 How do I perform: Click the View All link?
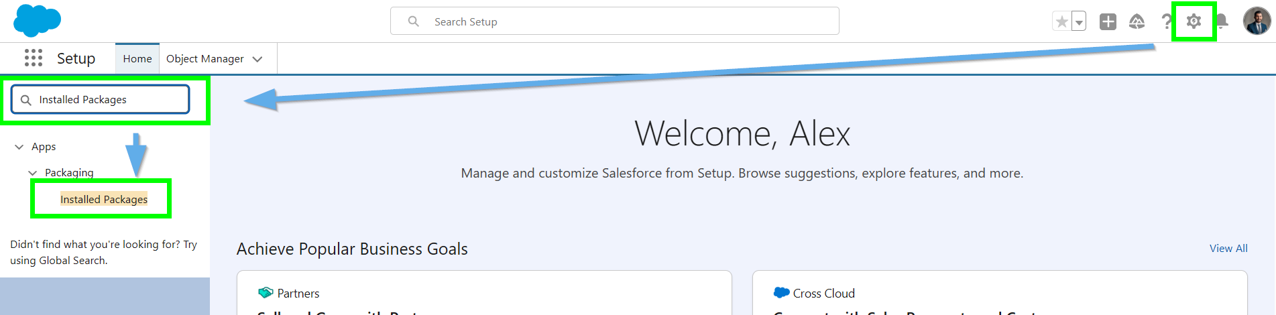tap(1228, 248)
